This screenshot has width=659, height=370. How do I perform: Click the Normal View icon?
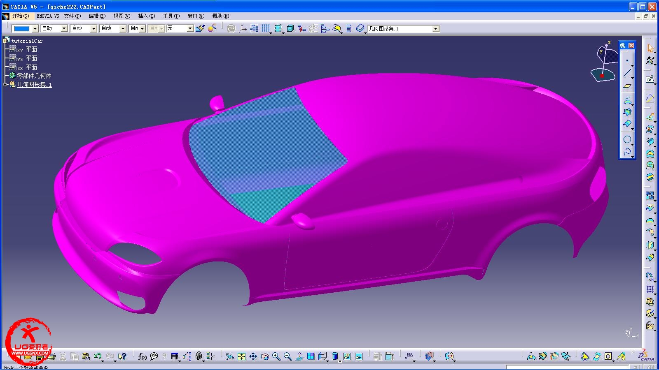[x=299, y=356]
